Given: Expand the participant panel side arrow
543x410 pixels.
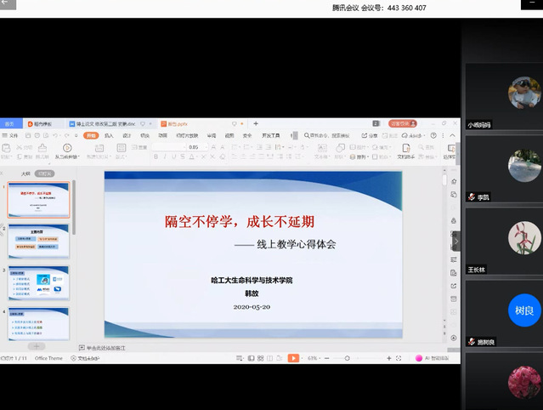Looking at the screenshot, I should [455, 242].
